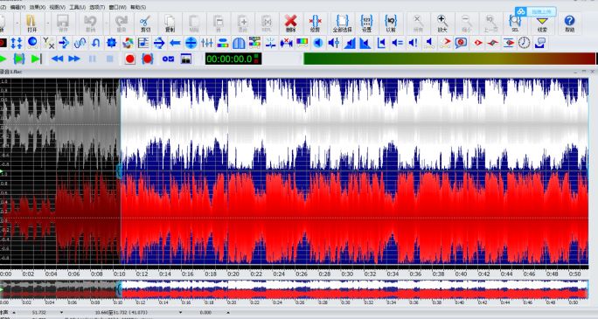Start recording with the red record button
The image size is (598, 319).
click(x=130, y=59)
